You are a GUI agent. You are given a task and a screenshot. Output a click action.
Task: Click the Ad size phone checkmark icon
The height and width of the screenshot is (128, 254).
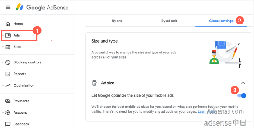(94, 83)
